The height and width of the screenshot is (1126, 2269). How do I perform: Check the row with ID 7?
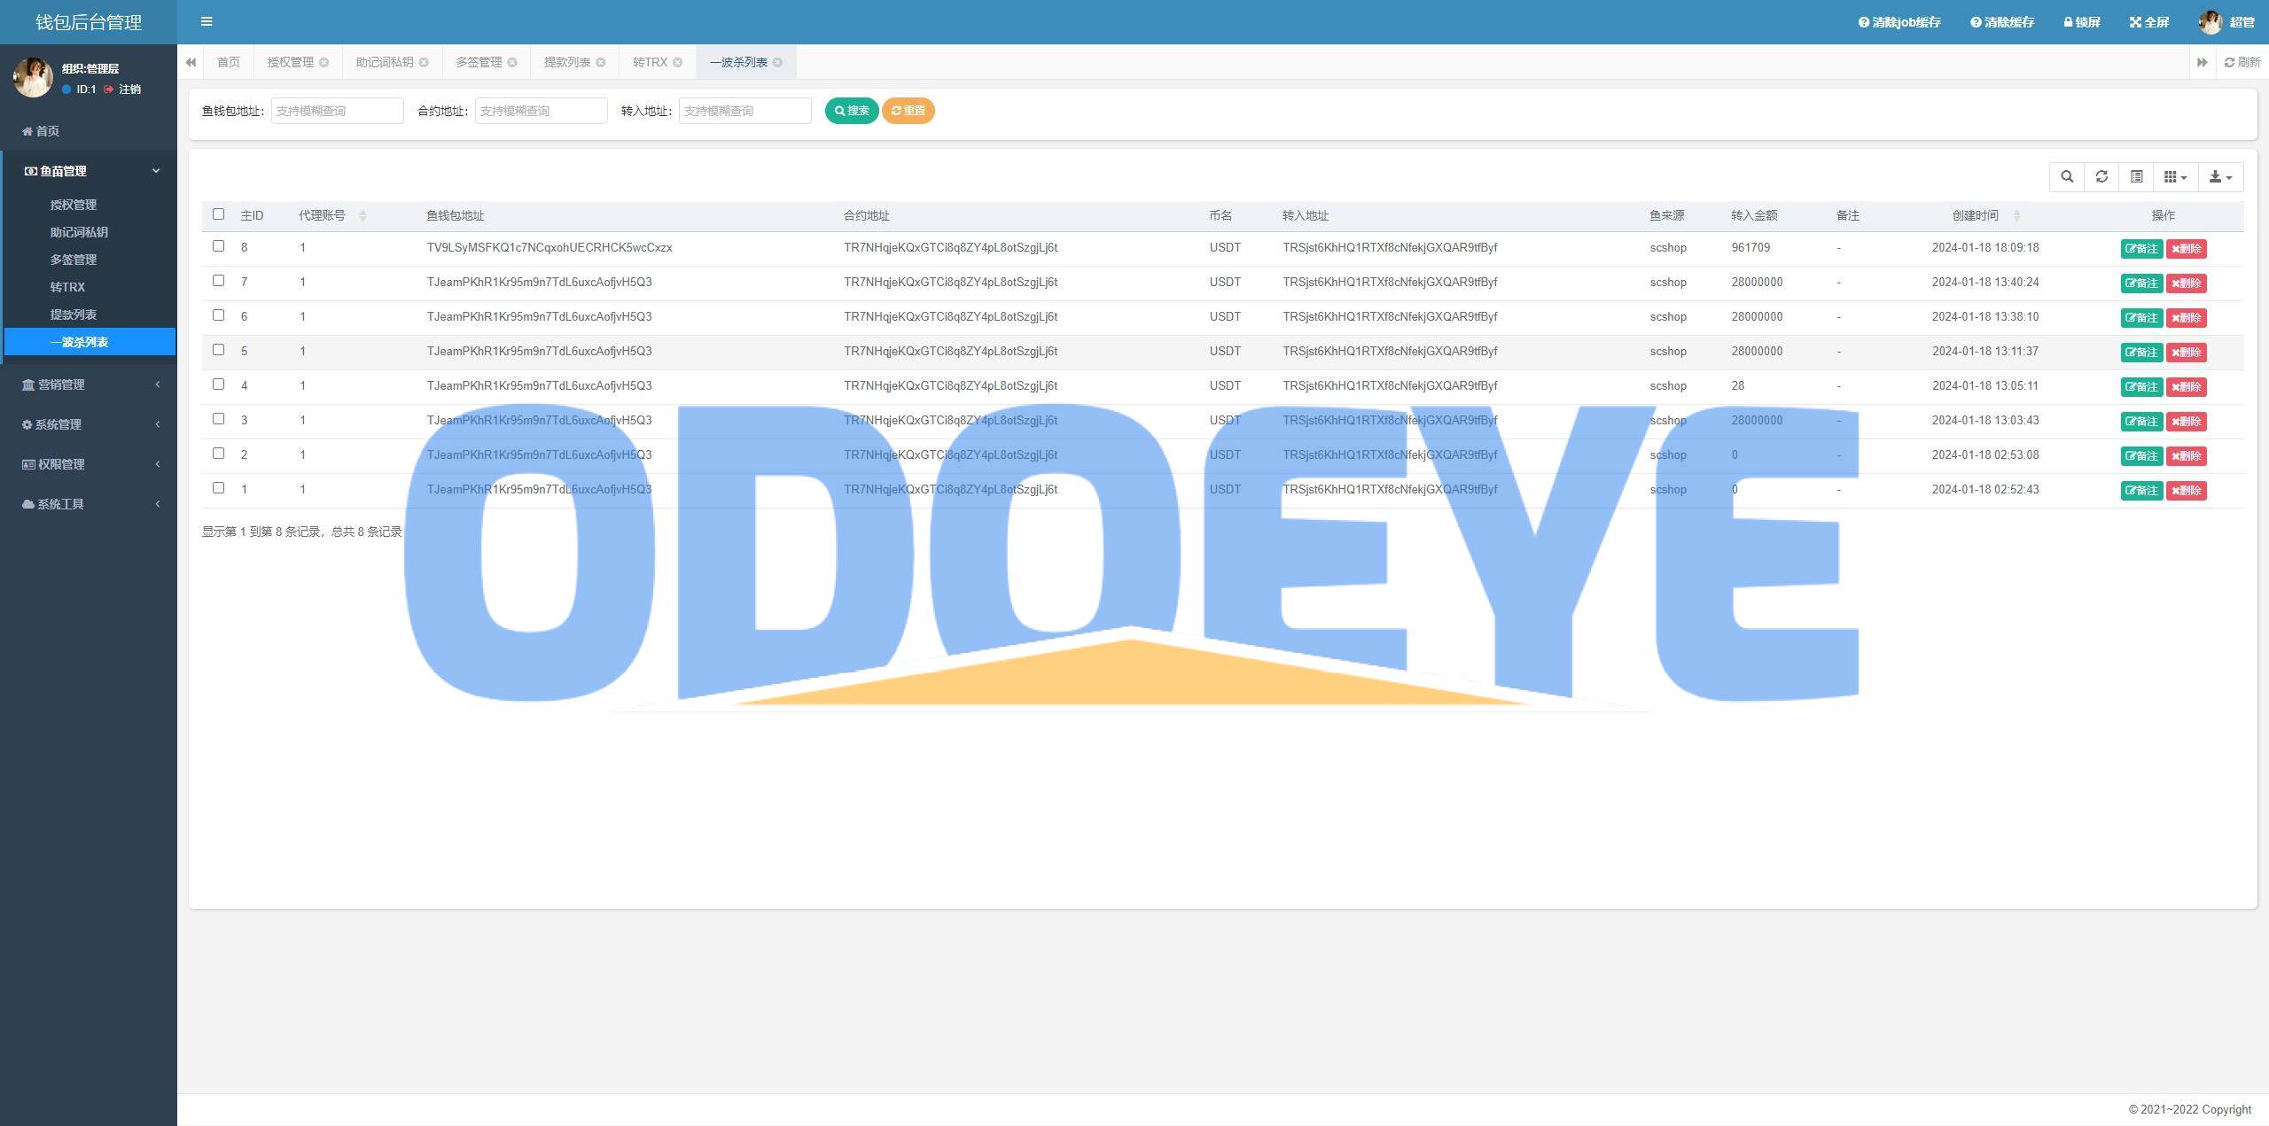coord(218,281)
